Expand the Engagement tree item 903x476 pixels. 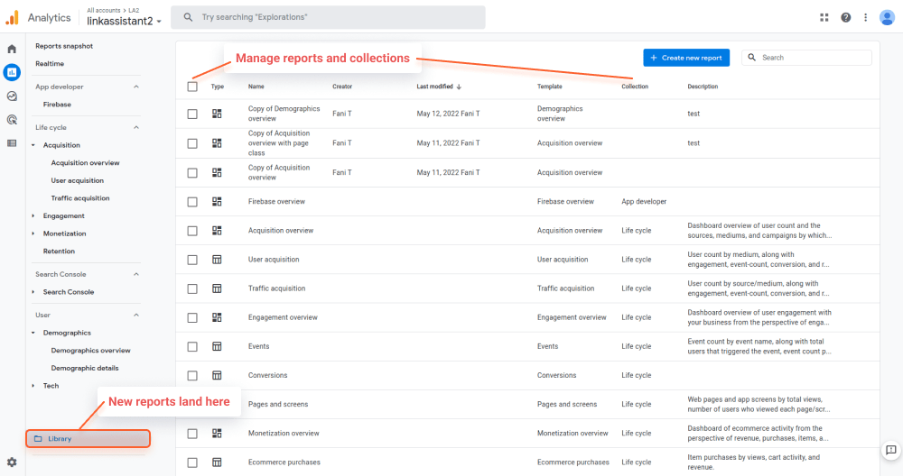coord(33,216)
